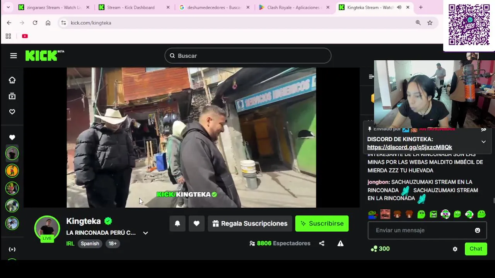Switch to zingaraez Stream tab
This screenshot has width=495, height=278.
tap(54, 7)
